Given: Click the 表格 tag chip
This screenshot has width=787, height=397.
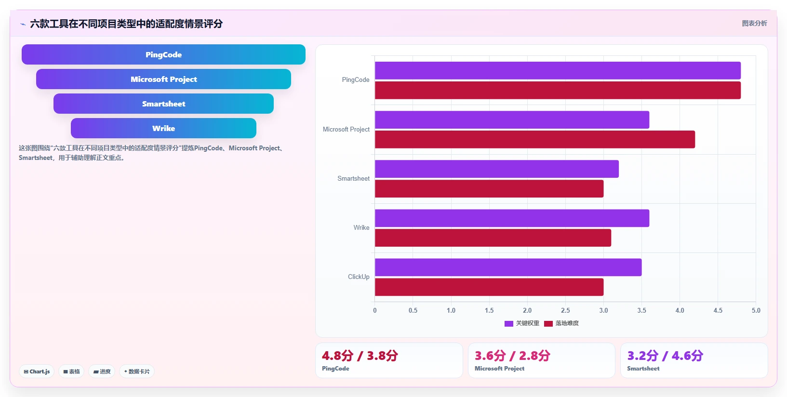Looking at the screenshot, I should pyautogui.click(x=71, y=371).
